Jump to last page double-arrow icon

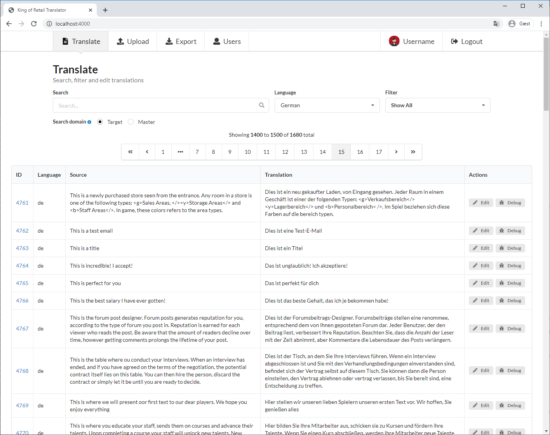coord(413,152)
